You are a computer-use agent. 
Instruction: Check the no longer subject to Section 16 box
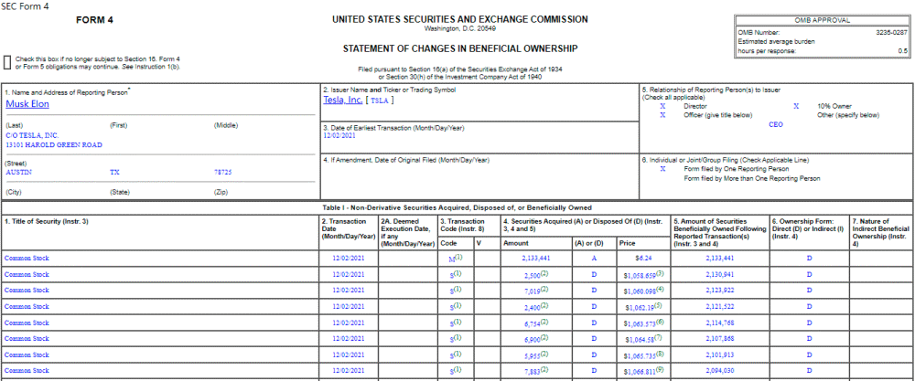pos(7,63)
